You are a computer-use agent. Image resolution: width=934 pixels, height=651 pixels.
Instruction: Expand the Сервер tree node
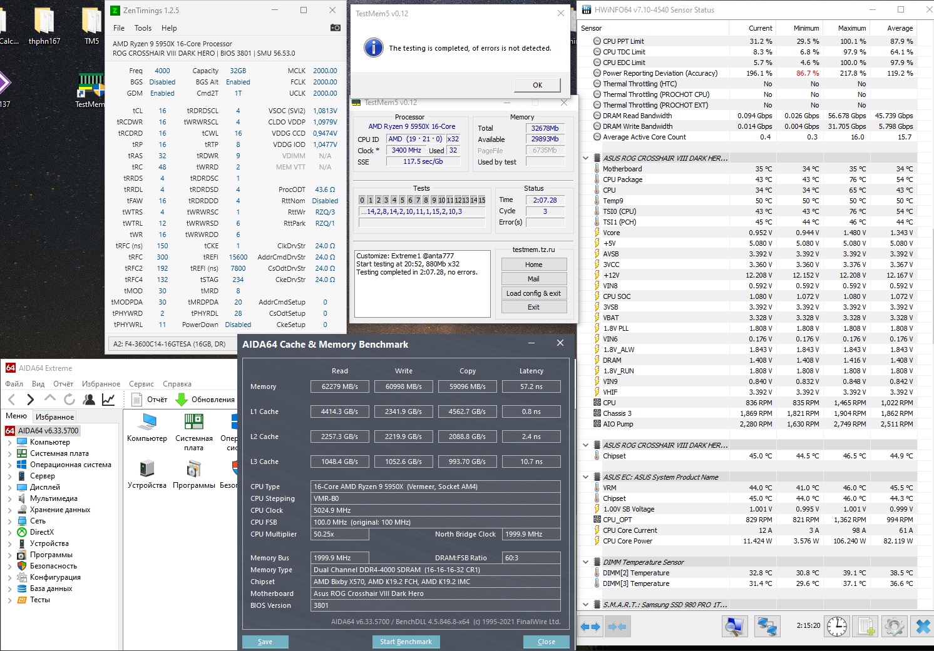point(9,476)
